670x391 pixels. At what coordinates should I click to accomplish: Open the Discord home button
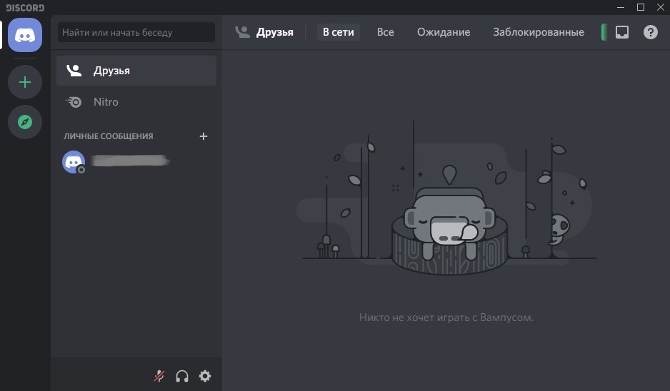[25, 35]
